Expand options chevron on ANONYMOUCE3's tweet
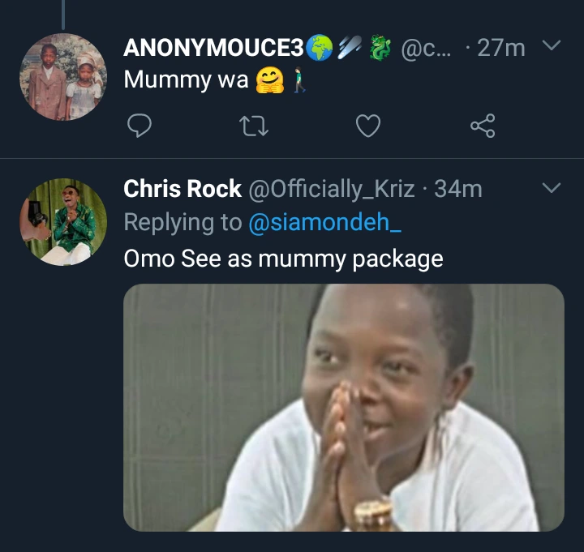 tap(551, 46)
